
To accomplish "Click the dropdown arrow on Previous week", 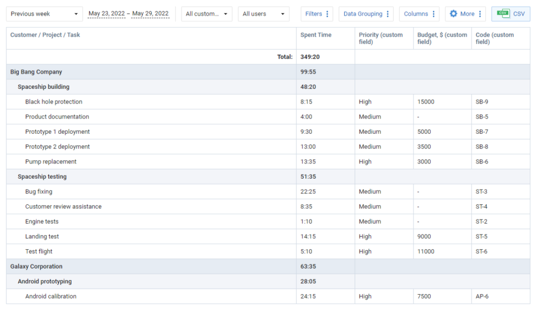I will pos(75,14).
